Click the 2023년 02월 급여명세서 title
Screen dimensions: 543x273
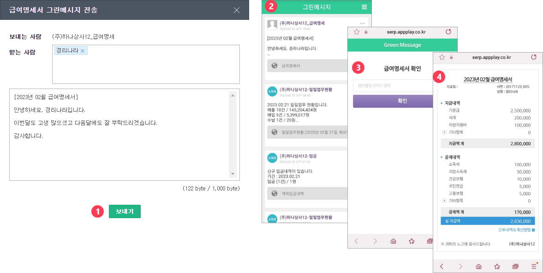tap(488, 79)
